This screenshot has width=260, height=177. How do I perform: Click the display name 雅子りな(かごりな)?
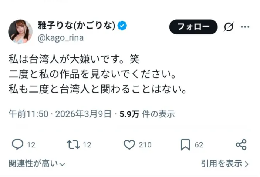click(77, 26)
